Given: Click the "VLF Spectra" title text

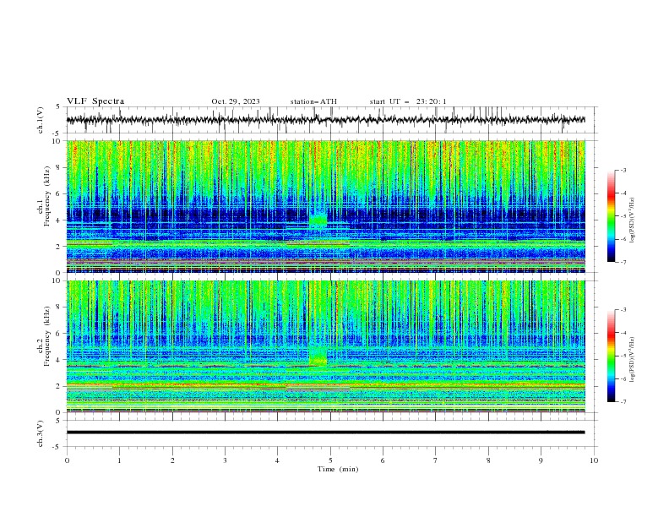Looking at the screenshot, I should 95,101.
